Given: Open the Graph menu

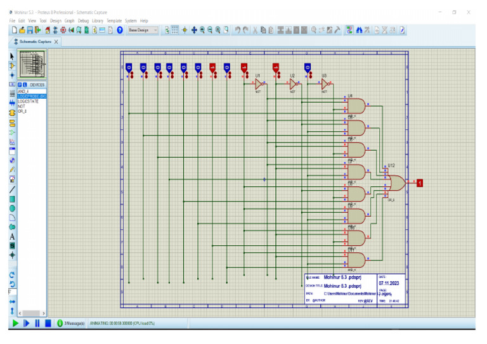Looking at the screenshot, I should click(x=69, y=21).
